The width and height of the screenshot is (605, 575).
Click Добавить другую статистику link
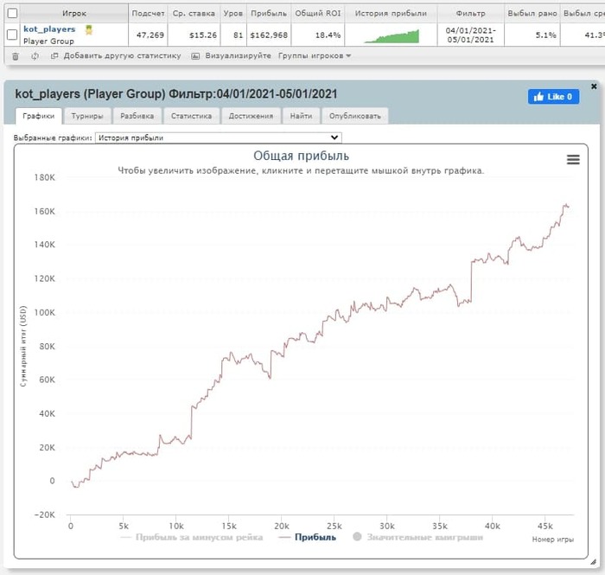123,56
